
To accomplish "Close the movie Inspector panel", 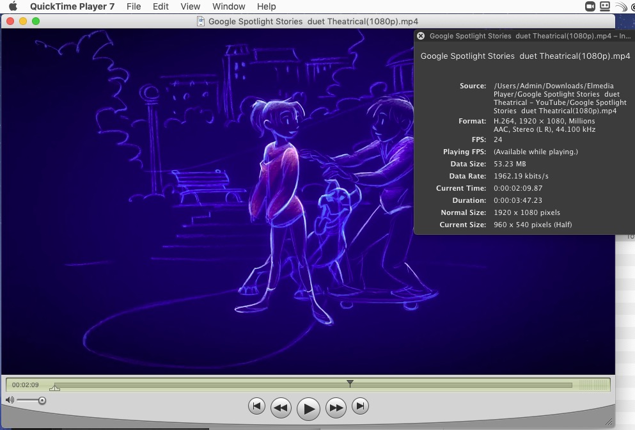I will click(421, 36).
